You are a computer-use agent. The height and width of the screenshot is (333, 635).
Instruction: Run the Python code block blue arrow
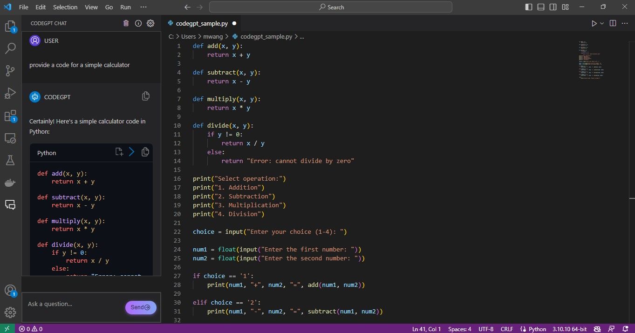click(x=131, y=151)
